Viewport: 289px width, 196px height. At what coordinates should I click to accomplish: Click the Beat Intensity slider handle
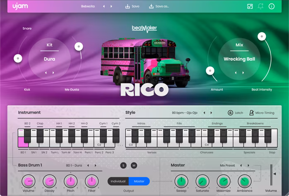(262, 36)
